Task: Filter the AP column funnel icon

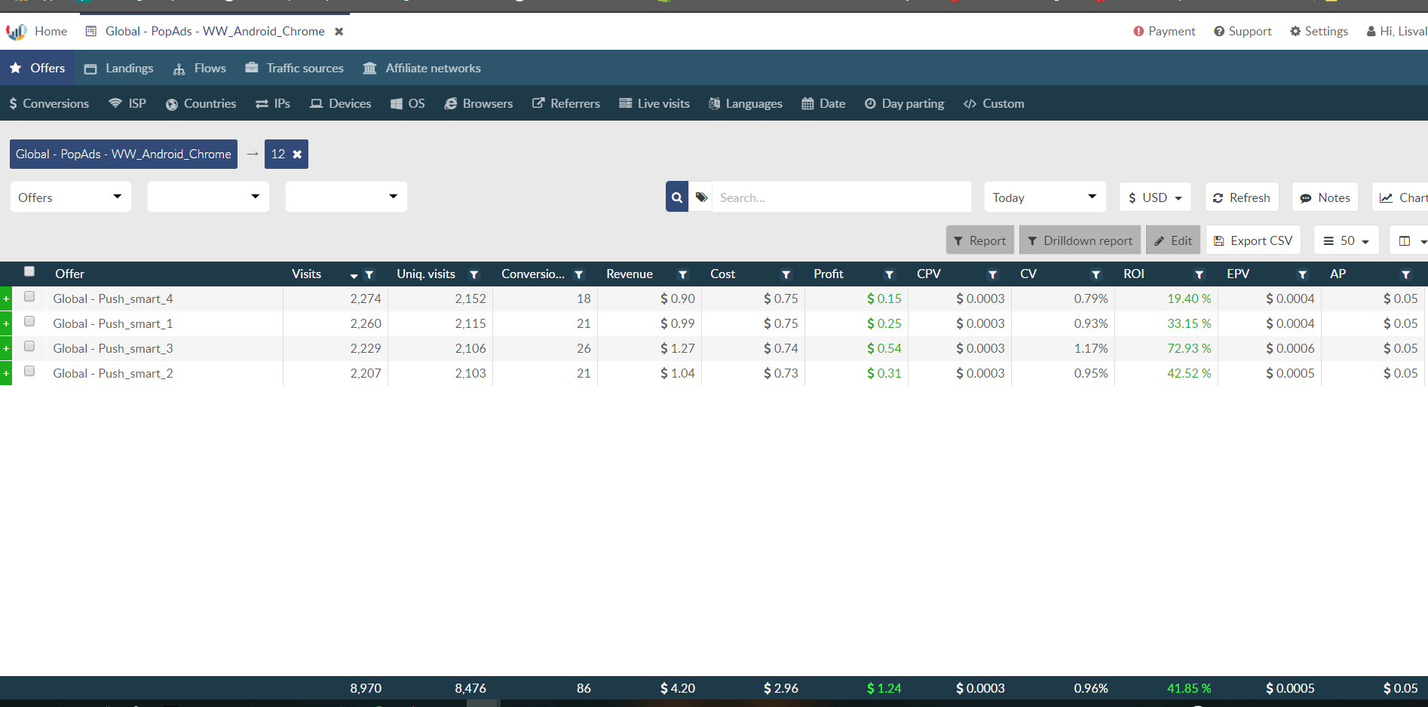Action: tap(1405, 275)
